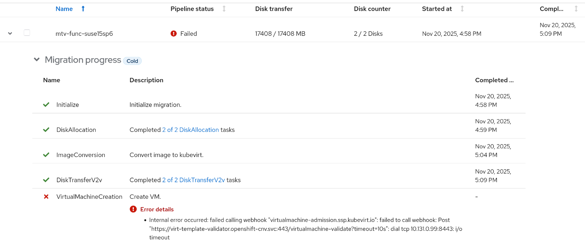
Task: Click the green check beside Initialize
Action: (x=46, y=105)
